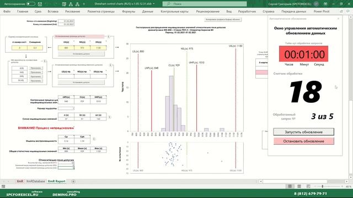Click the horizontal scrollbar beside the sheet tabs

point(303,181)
